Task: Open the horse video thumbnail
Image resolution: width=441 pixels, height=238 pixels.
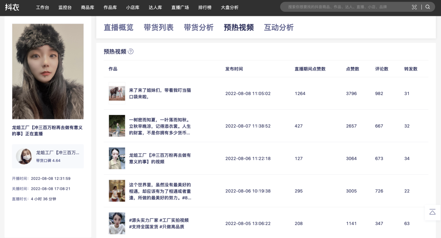Action: coord(117,93)
